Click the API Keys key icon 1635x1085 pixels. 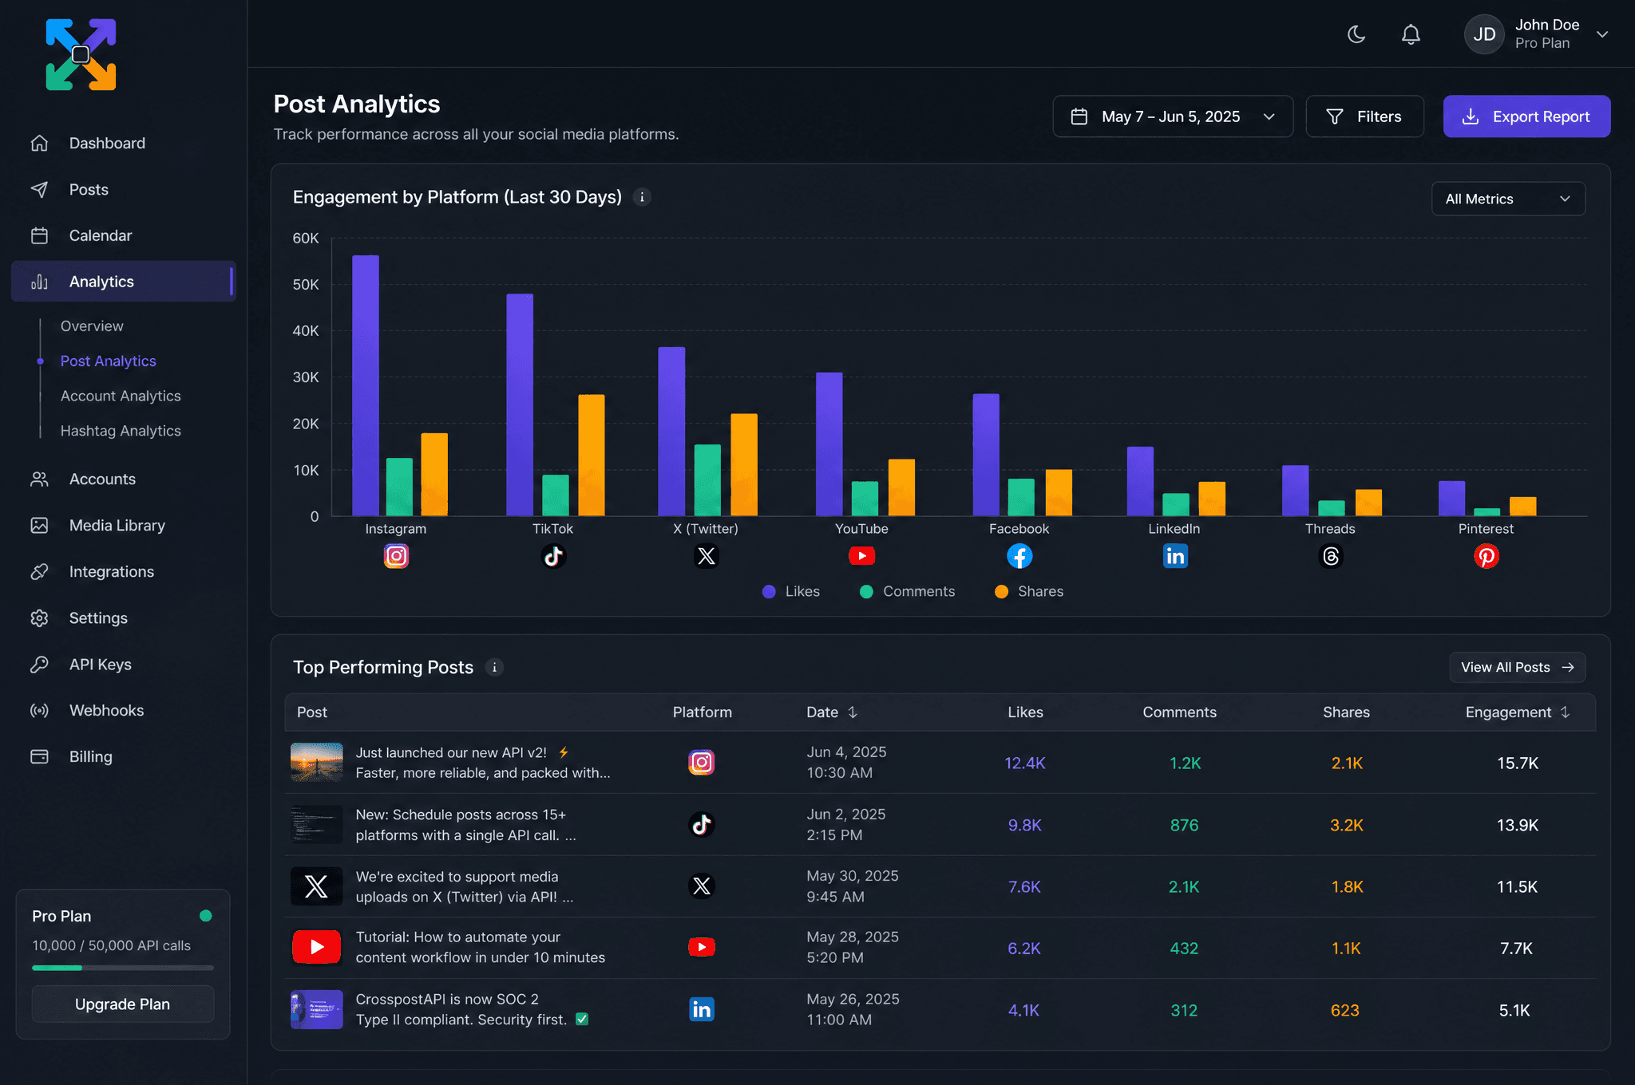pyautogui.click(x=39, y=665)
